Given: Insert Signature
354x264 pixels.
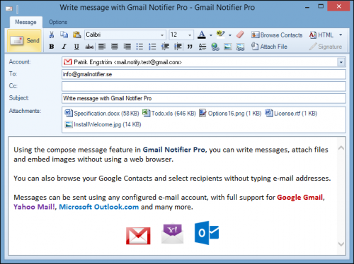Looking at the screenshot, I should 326,47.
